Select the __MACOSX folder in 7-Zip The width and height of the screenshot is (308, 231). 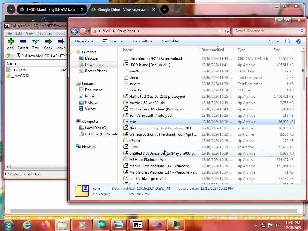click(x=20, y=75)
